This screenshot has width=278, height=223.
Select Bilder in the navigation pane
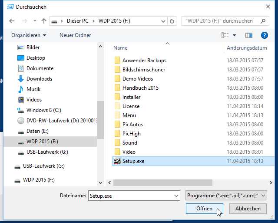pos(33,47)
